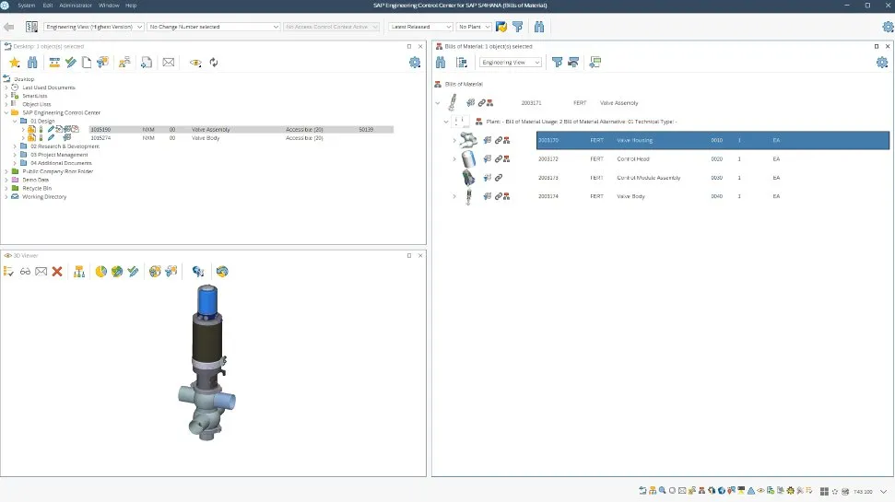Click the last globe-arrow icon in 3D Viewer toolbar
This screenshot has width=895, height=502.
[x=222, y=272]
